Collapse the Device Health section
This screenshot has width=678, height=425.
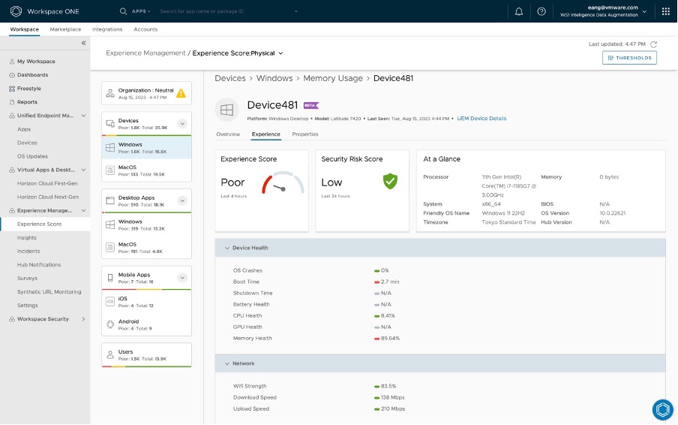(227, 248)
